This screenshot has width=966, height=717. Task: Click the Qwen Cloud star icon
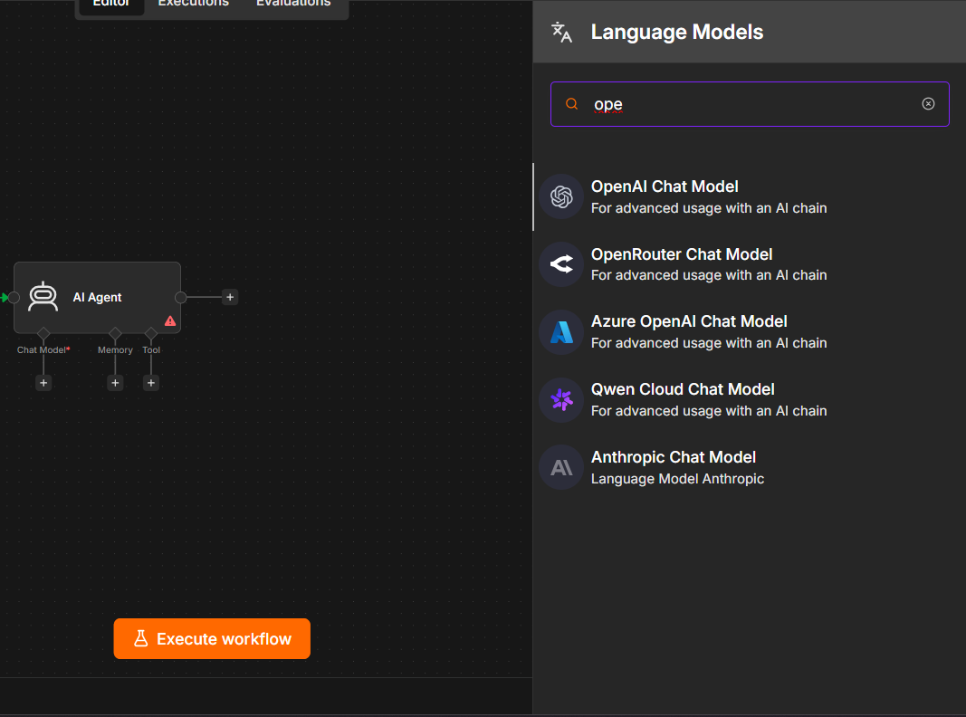pyautogui.click(x=561, y=400)
